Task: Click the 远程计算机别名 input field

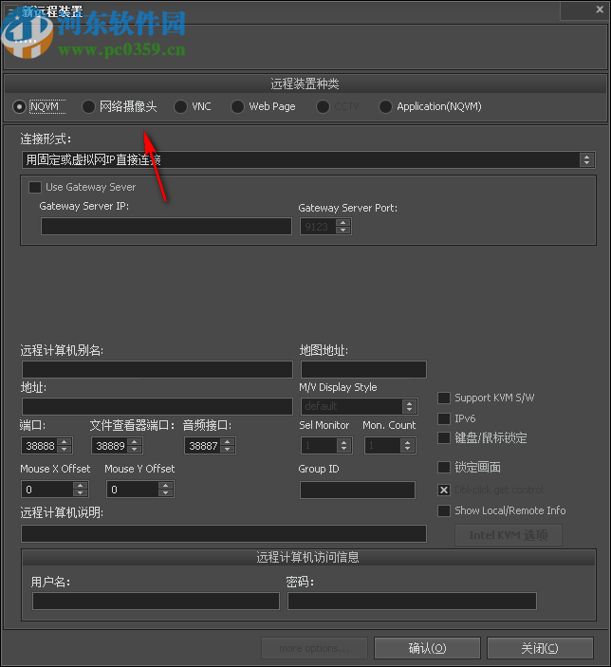Action: pos(157,369)
